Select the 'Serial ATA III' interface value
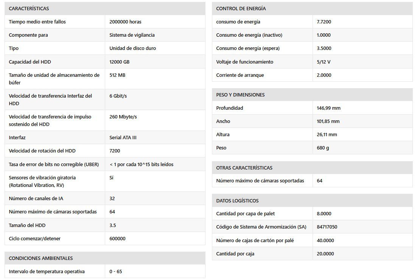417x280 pixels. tap(123, 137)
